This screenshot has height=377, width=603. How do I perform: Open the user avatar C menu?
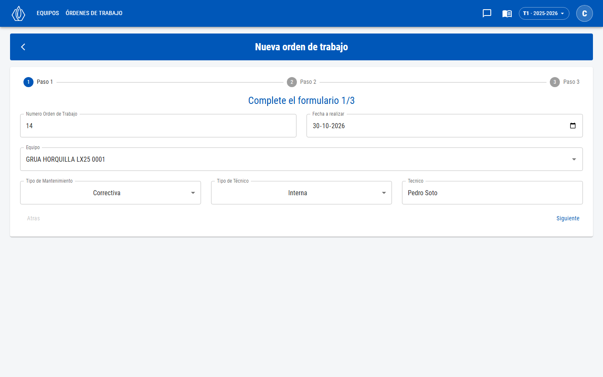tap(584, 13)
